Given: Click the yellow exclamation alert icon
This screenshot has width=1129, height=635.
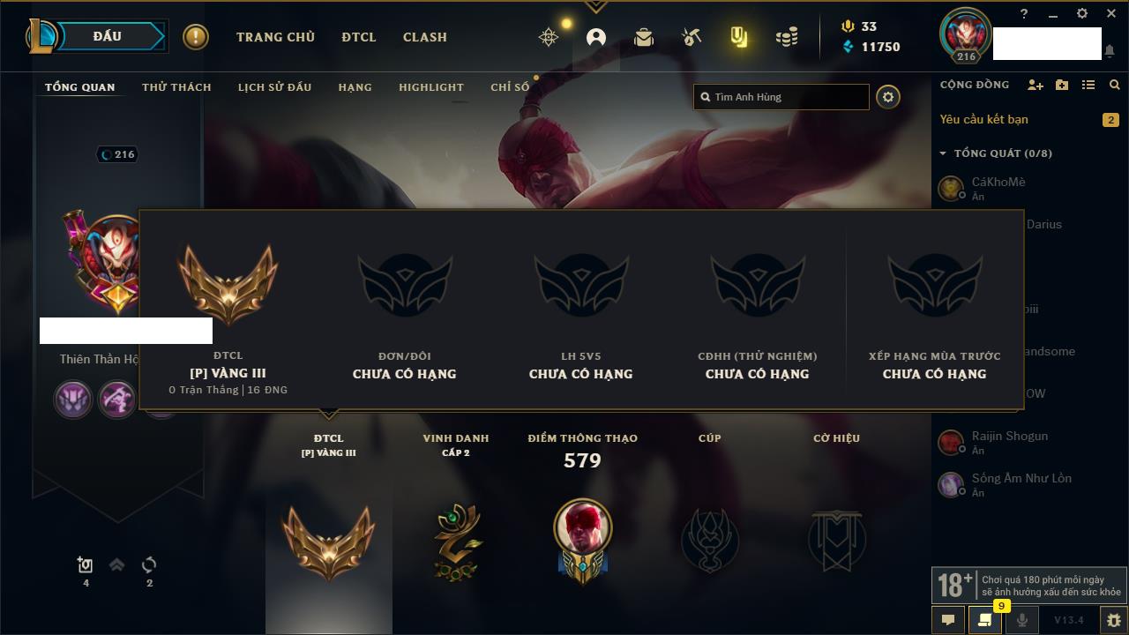Looking at the screenshot, I should 196,37.
